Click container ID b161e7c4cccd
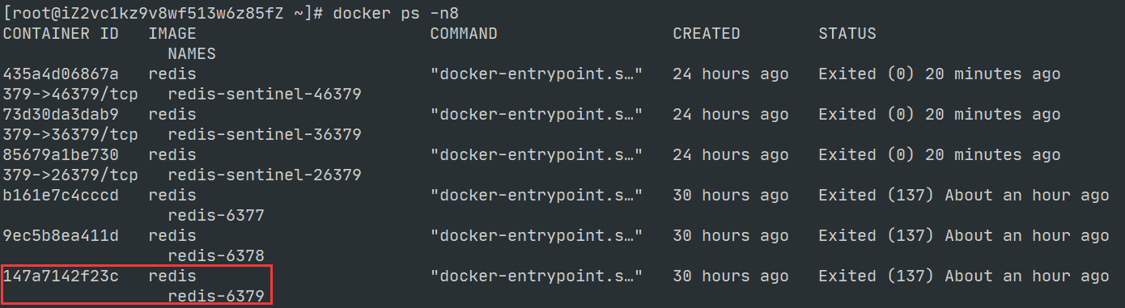Viewport: 1125px width, 308px height. pos(61,196)
